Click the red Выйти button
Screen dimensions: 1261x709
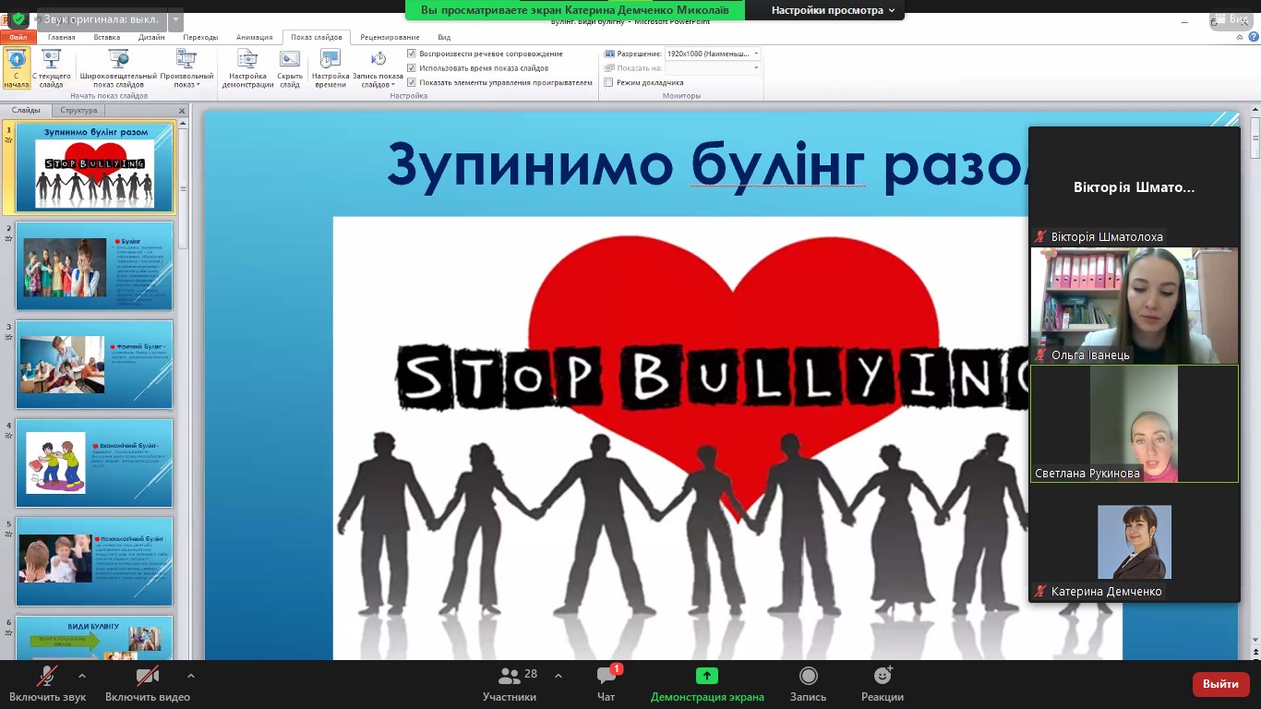(x=1221, y=684)
